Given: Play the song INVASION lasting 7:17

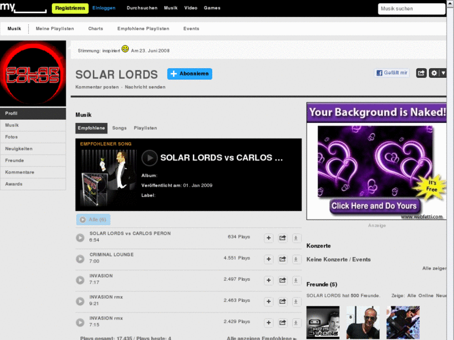Looking at the screenshot, I should tap(80, 280).
